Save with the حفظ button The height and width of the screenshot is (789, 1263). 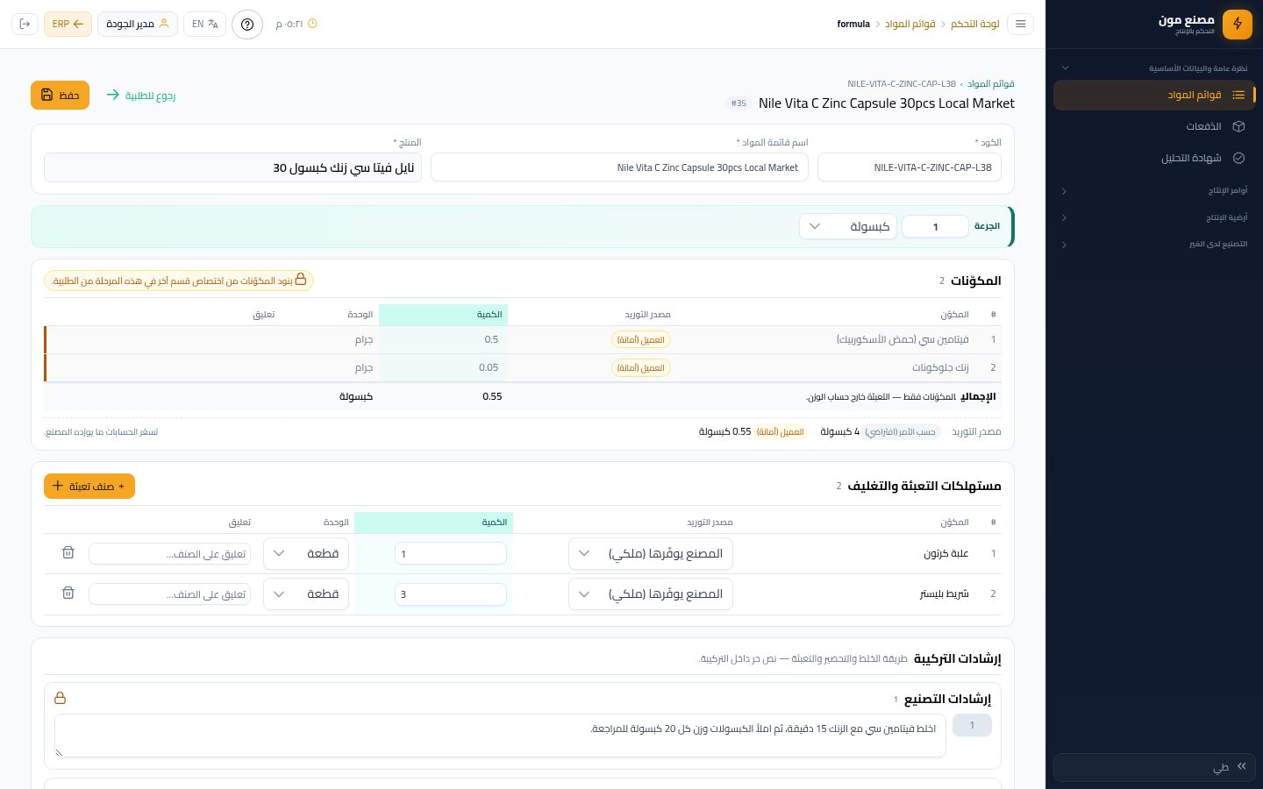tap(60, 95)
